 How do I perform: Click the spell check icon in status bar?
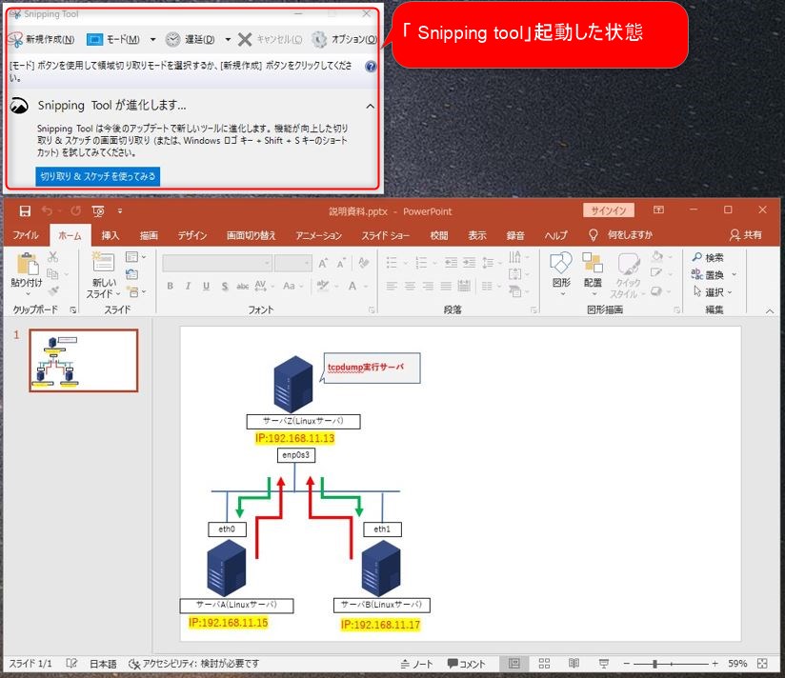coord(71,664)
